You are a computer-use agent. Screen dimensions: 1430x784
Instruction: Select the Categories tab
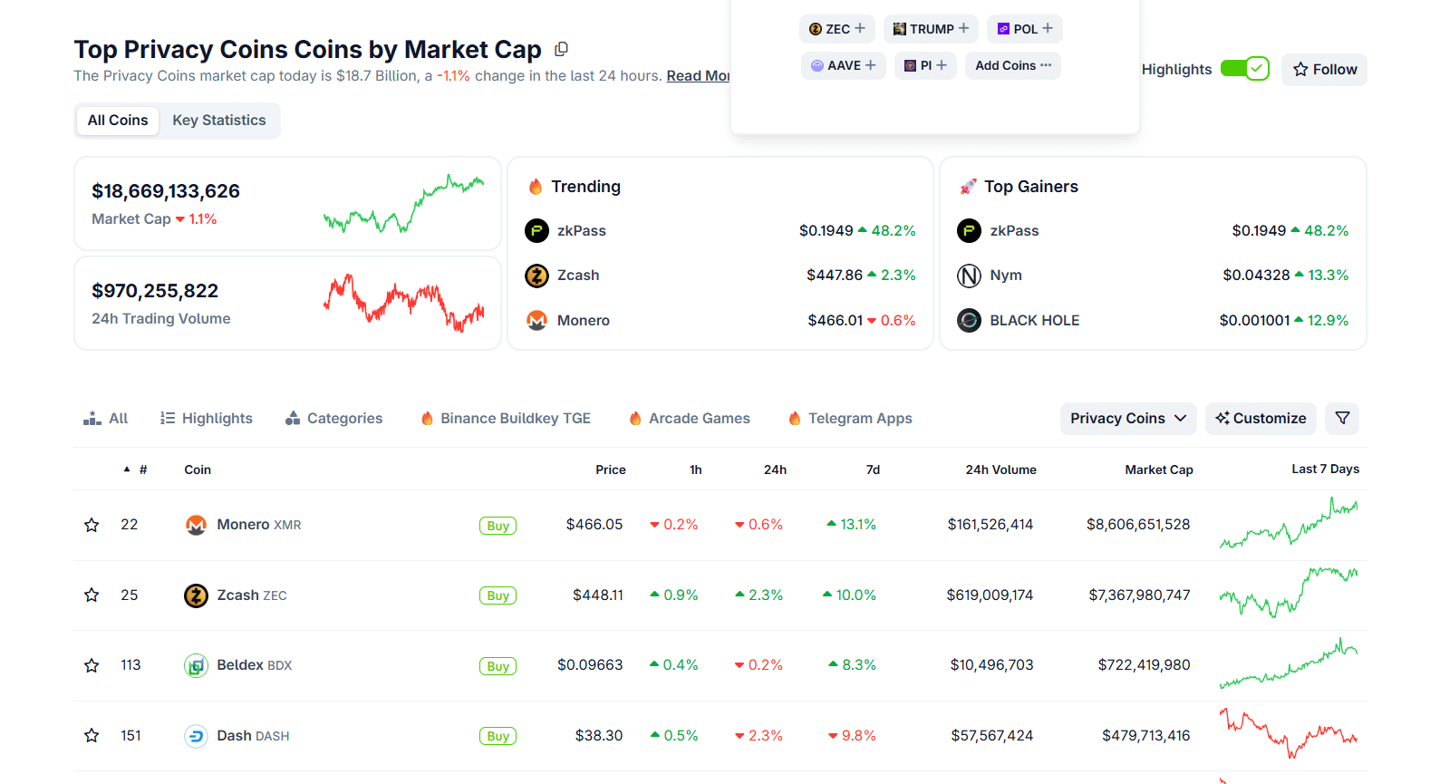click(333, 418)
